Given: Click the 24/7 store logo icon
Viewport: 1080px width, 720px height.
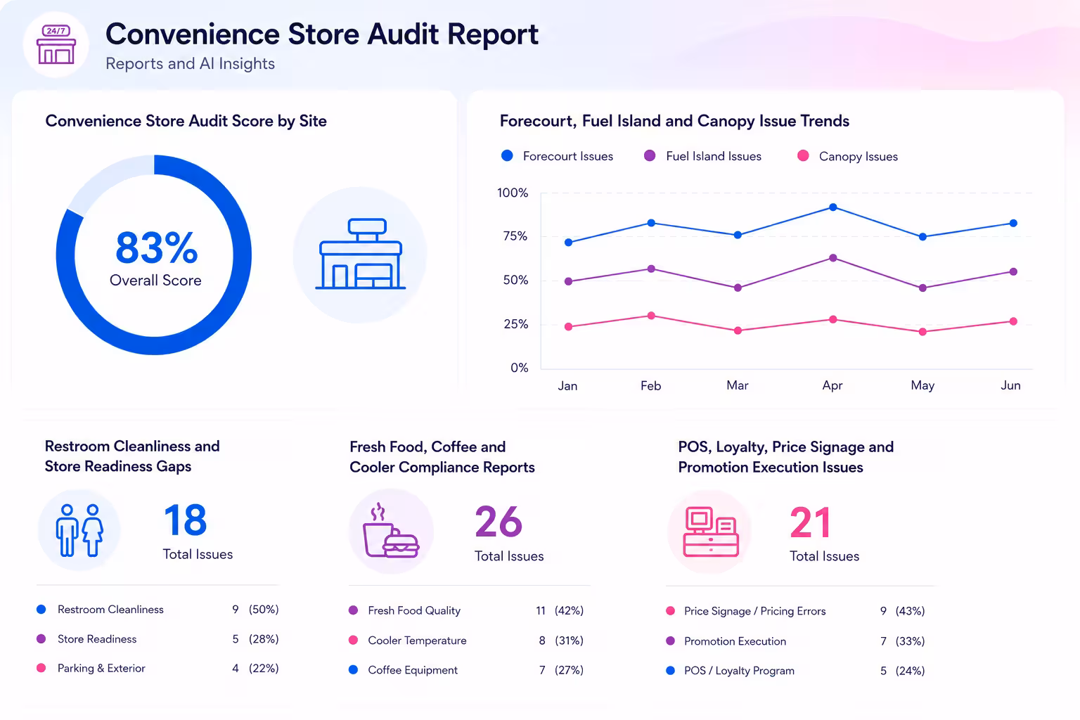Looking at the screenshot, I should coord(56,44).
